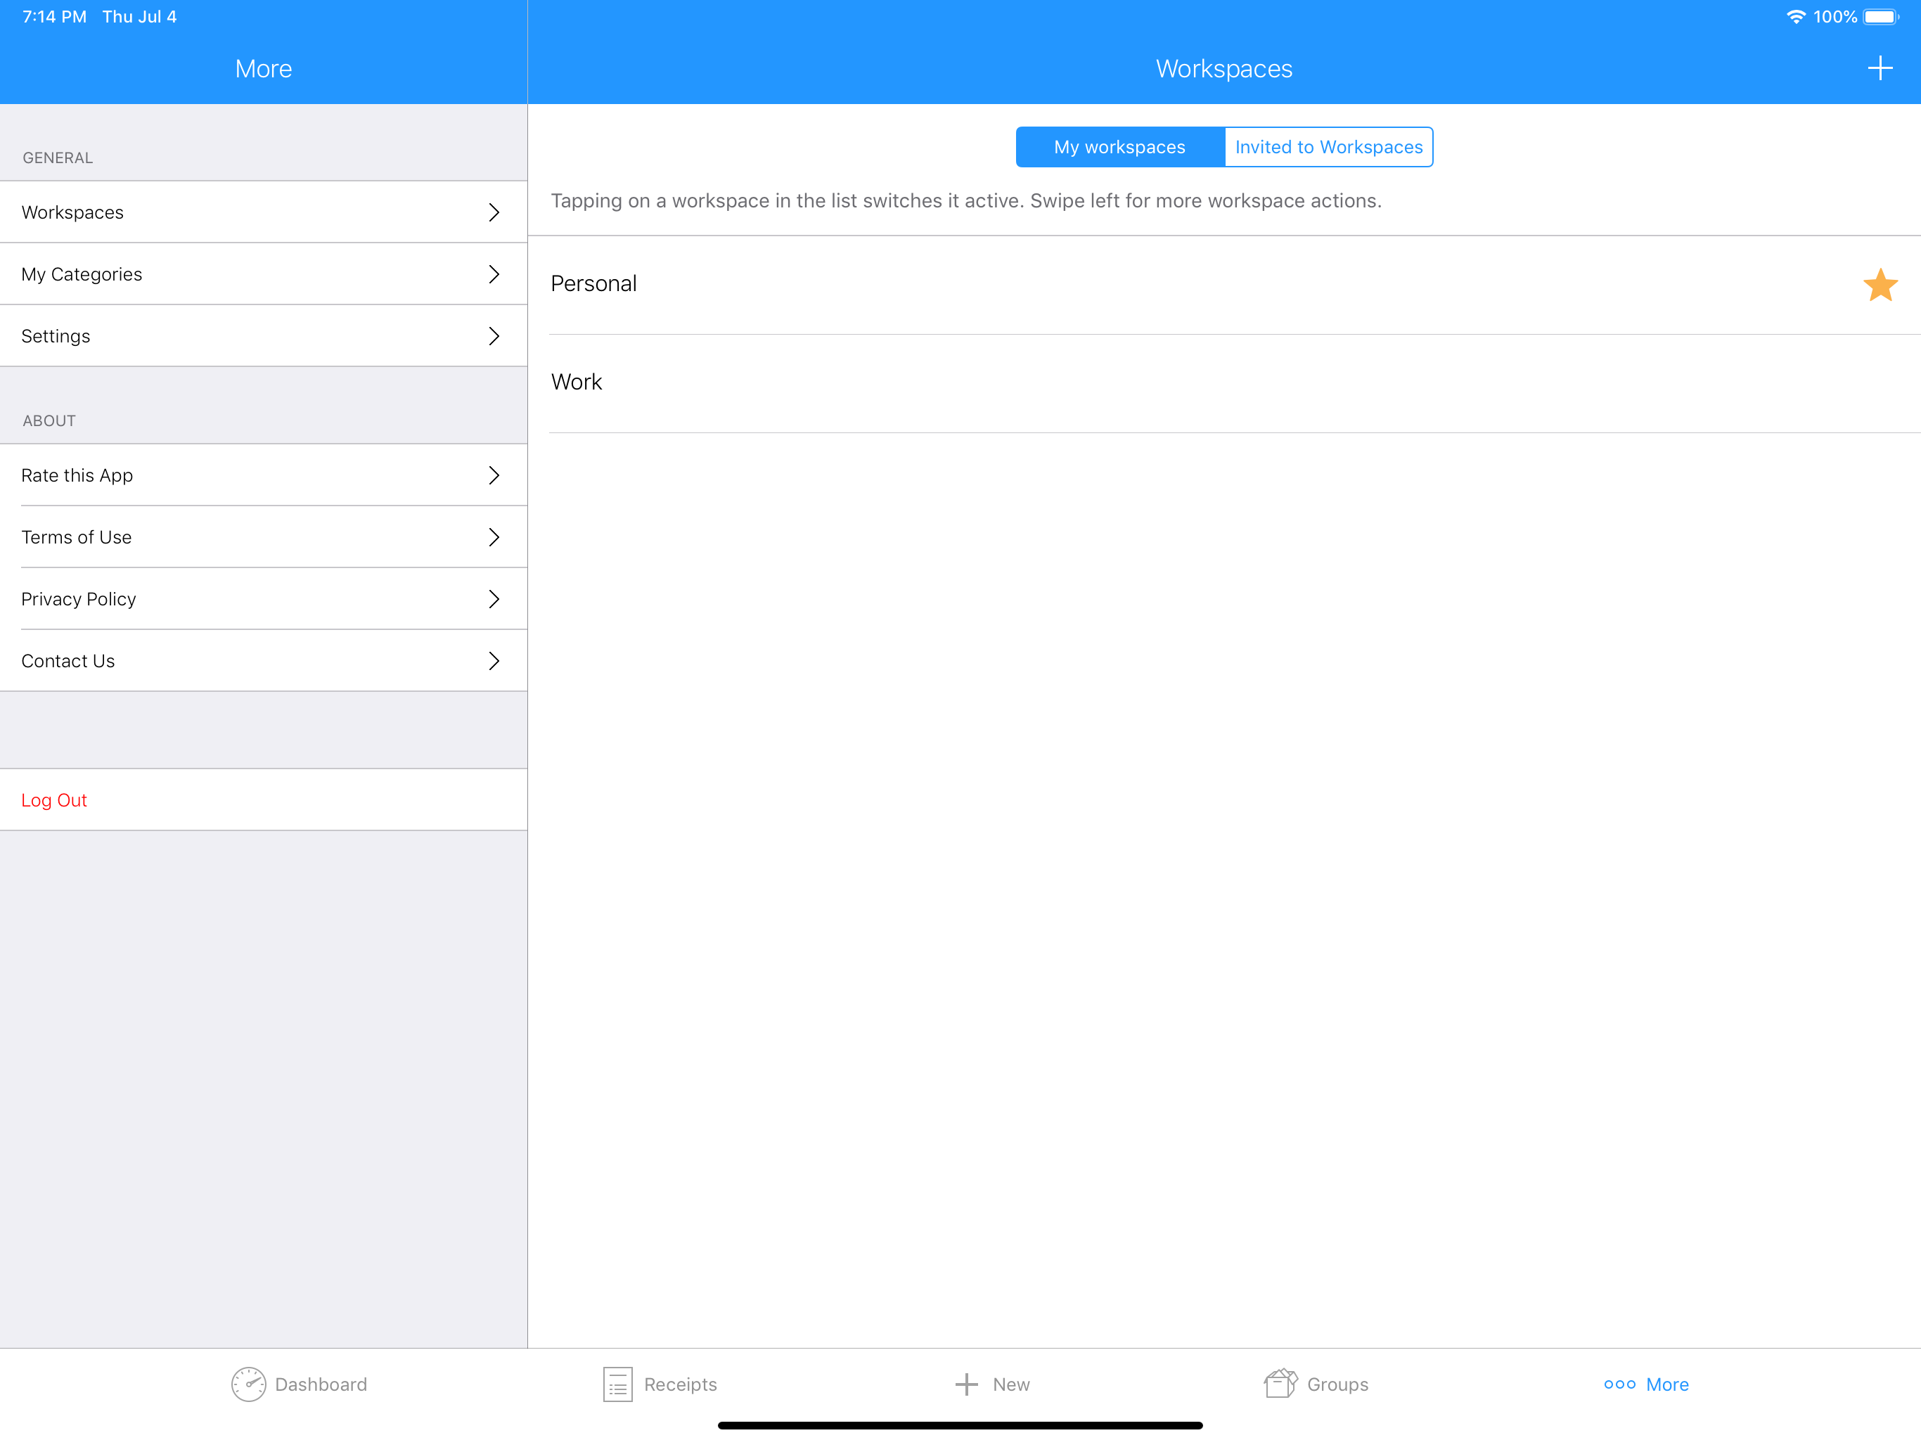The image size is (1921, 1440).
Task: Switch to Invited to Workspaces segment
Action: [1328, 147]
